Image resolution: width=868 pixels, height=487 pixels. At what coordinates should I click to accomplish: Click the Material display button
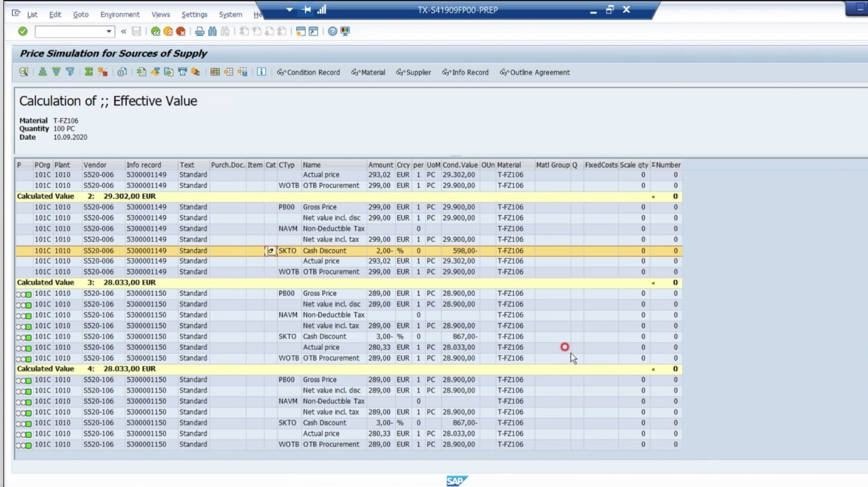[x=368, y=72]
